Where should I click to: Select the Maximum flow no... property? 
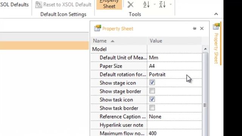coord(122,133)
